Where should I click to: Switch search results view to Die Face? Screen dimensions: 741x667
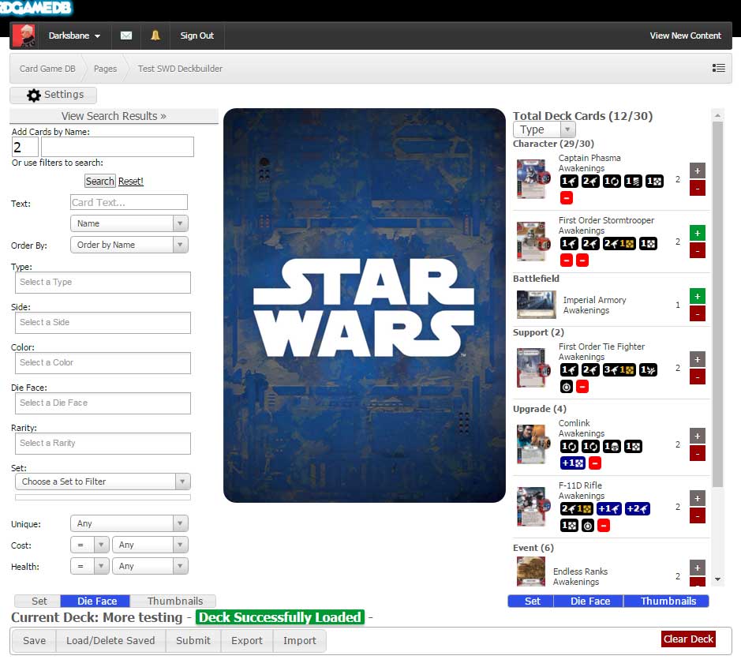point(96,601)
